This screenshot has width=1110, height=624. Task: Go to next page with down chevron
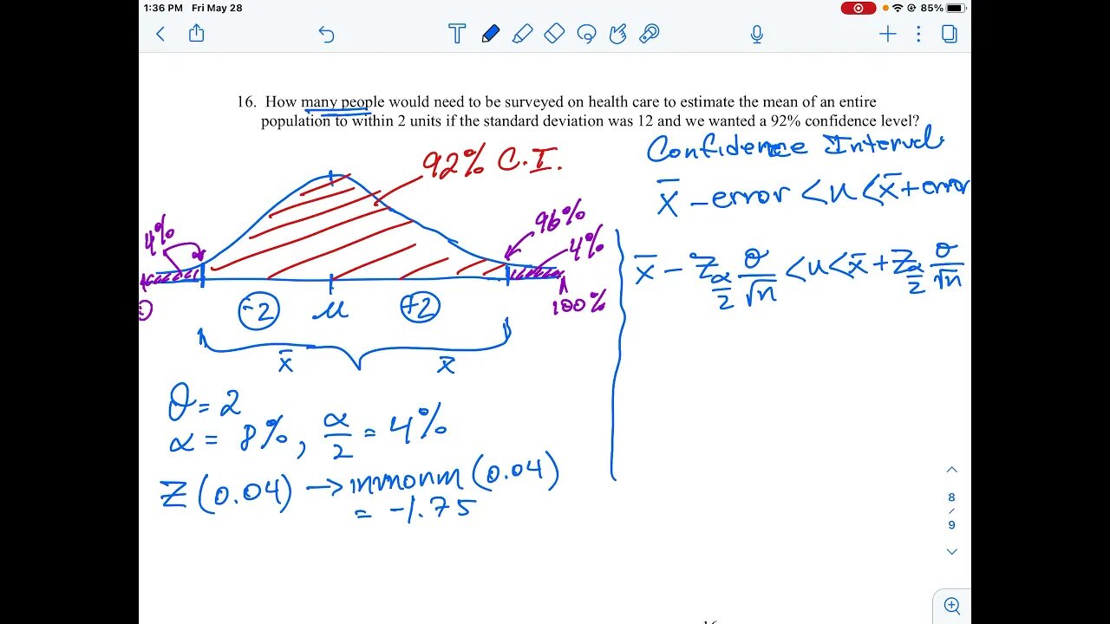(x=951, y=551)
